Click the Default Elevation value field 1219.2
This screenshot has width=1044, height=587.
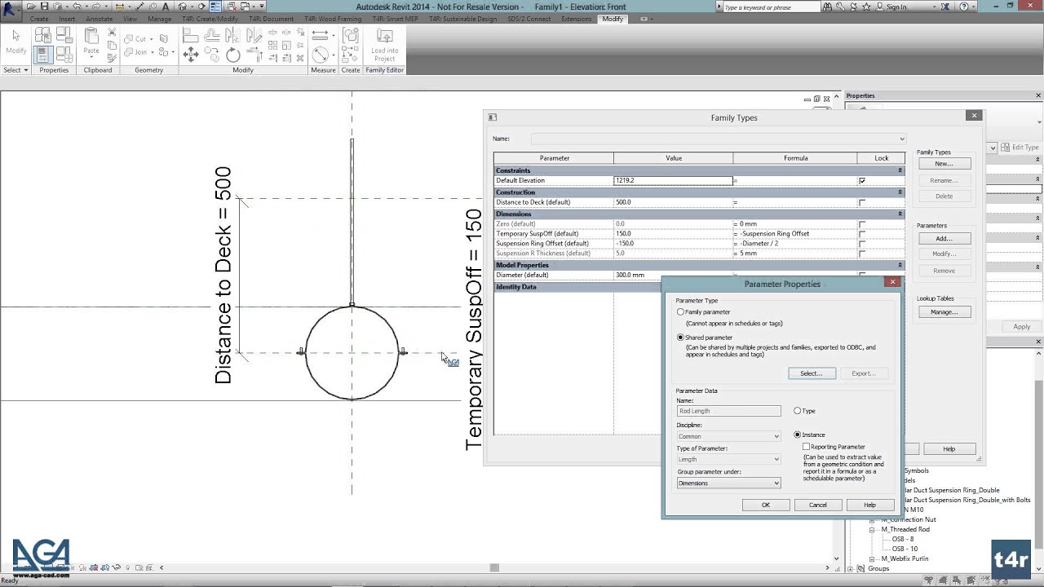(673, 181)
